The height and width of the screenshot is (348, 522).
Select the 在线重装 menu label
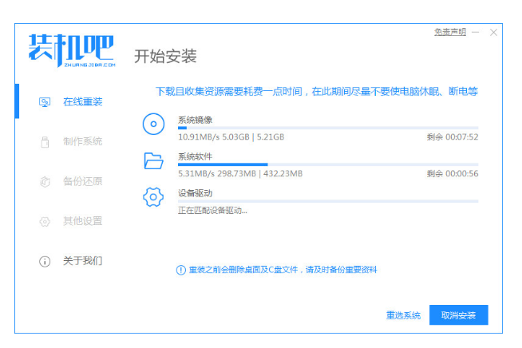[83, 102]
